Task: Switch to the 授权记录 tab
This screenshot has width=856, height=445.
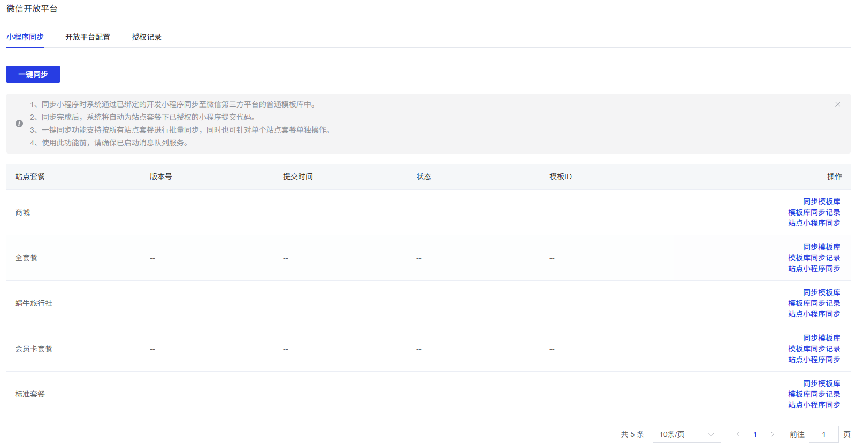Action: click(x=146, y=37)
